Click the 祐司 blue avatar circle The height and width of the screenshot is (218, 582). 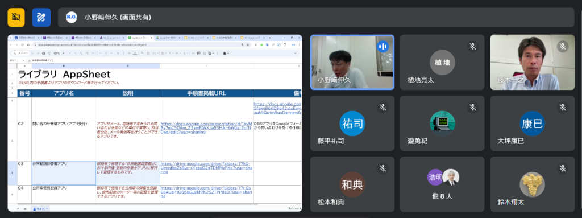tap(352, 124)
